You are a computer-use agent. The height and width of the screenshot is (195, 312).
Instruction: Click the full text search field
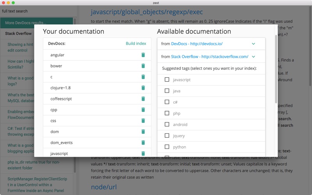tap(38, 11)
